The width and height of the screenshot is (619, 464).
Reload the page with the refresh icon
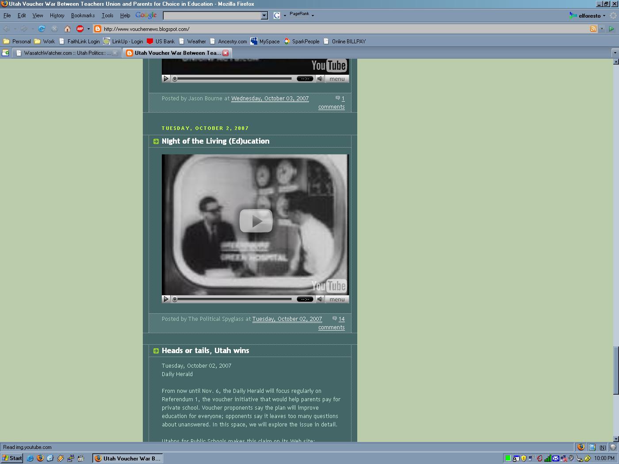tap(42, 29)
